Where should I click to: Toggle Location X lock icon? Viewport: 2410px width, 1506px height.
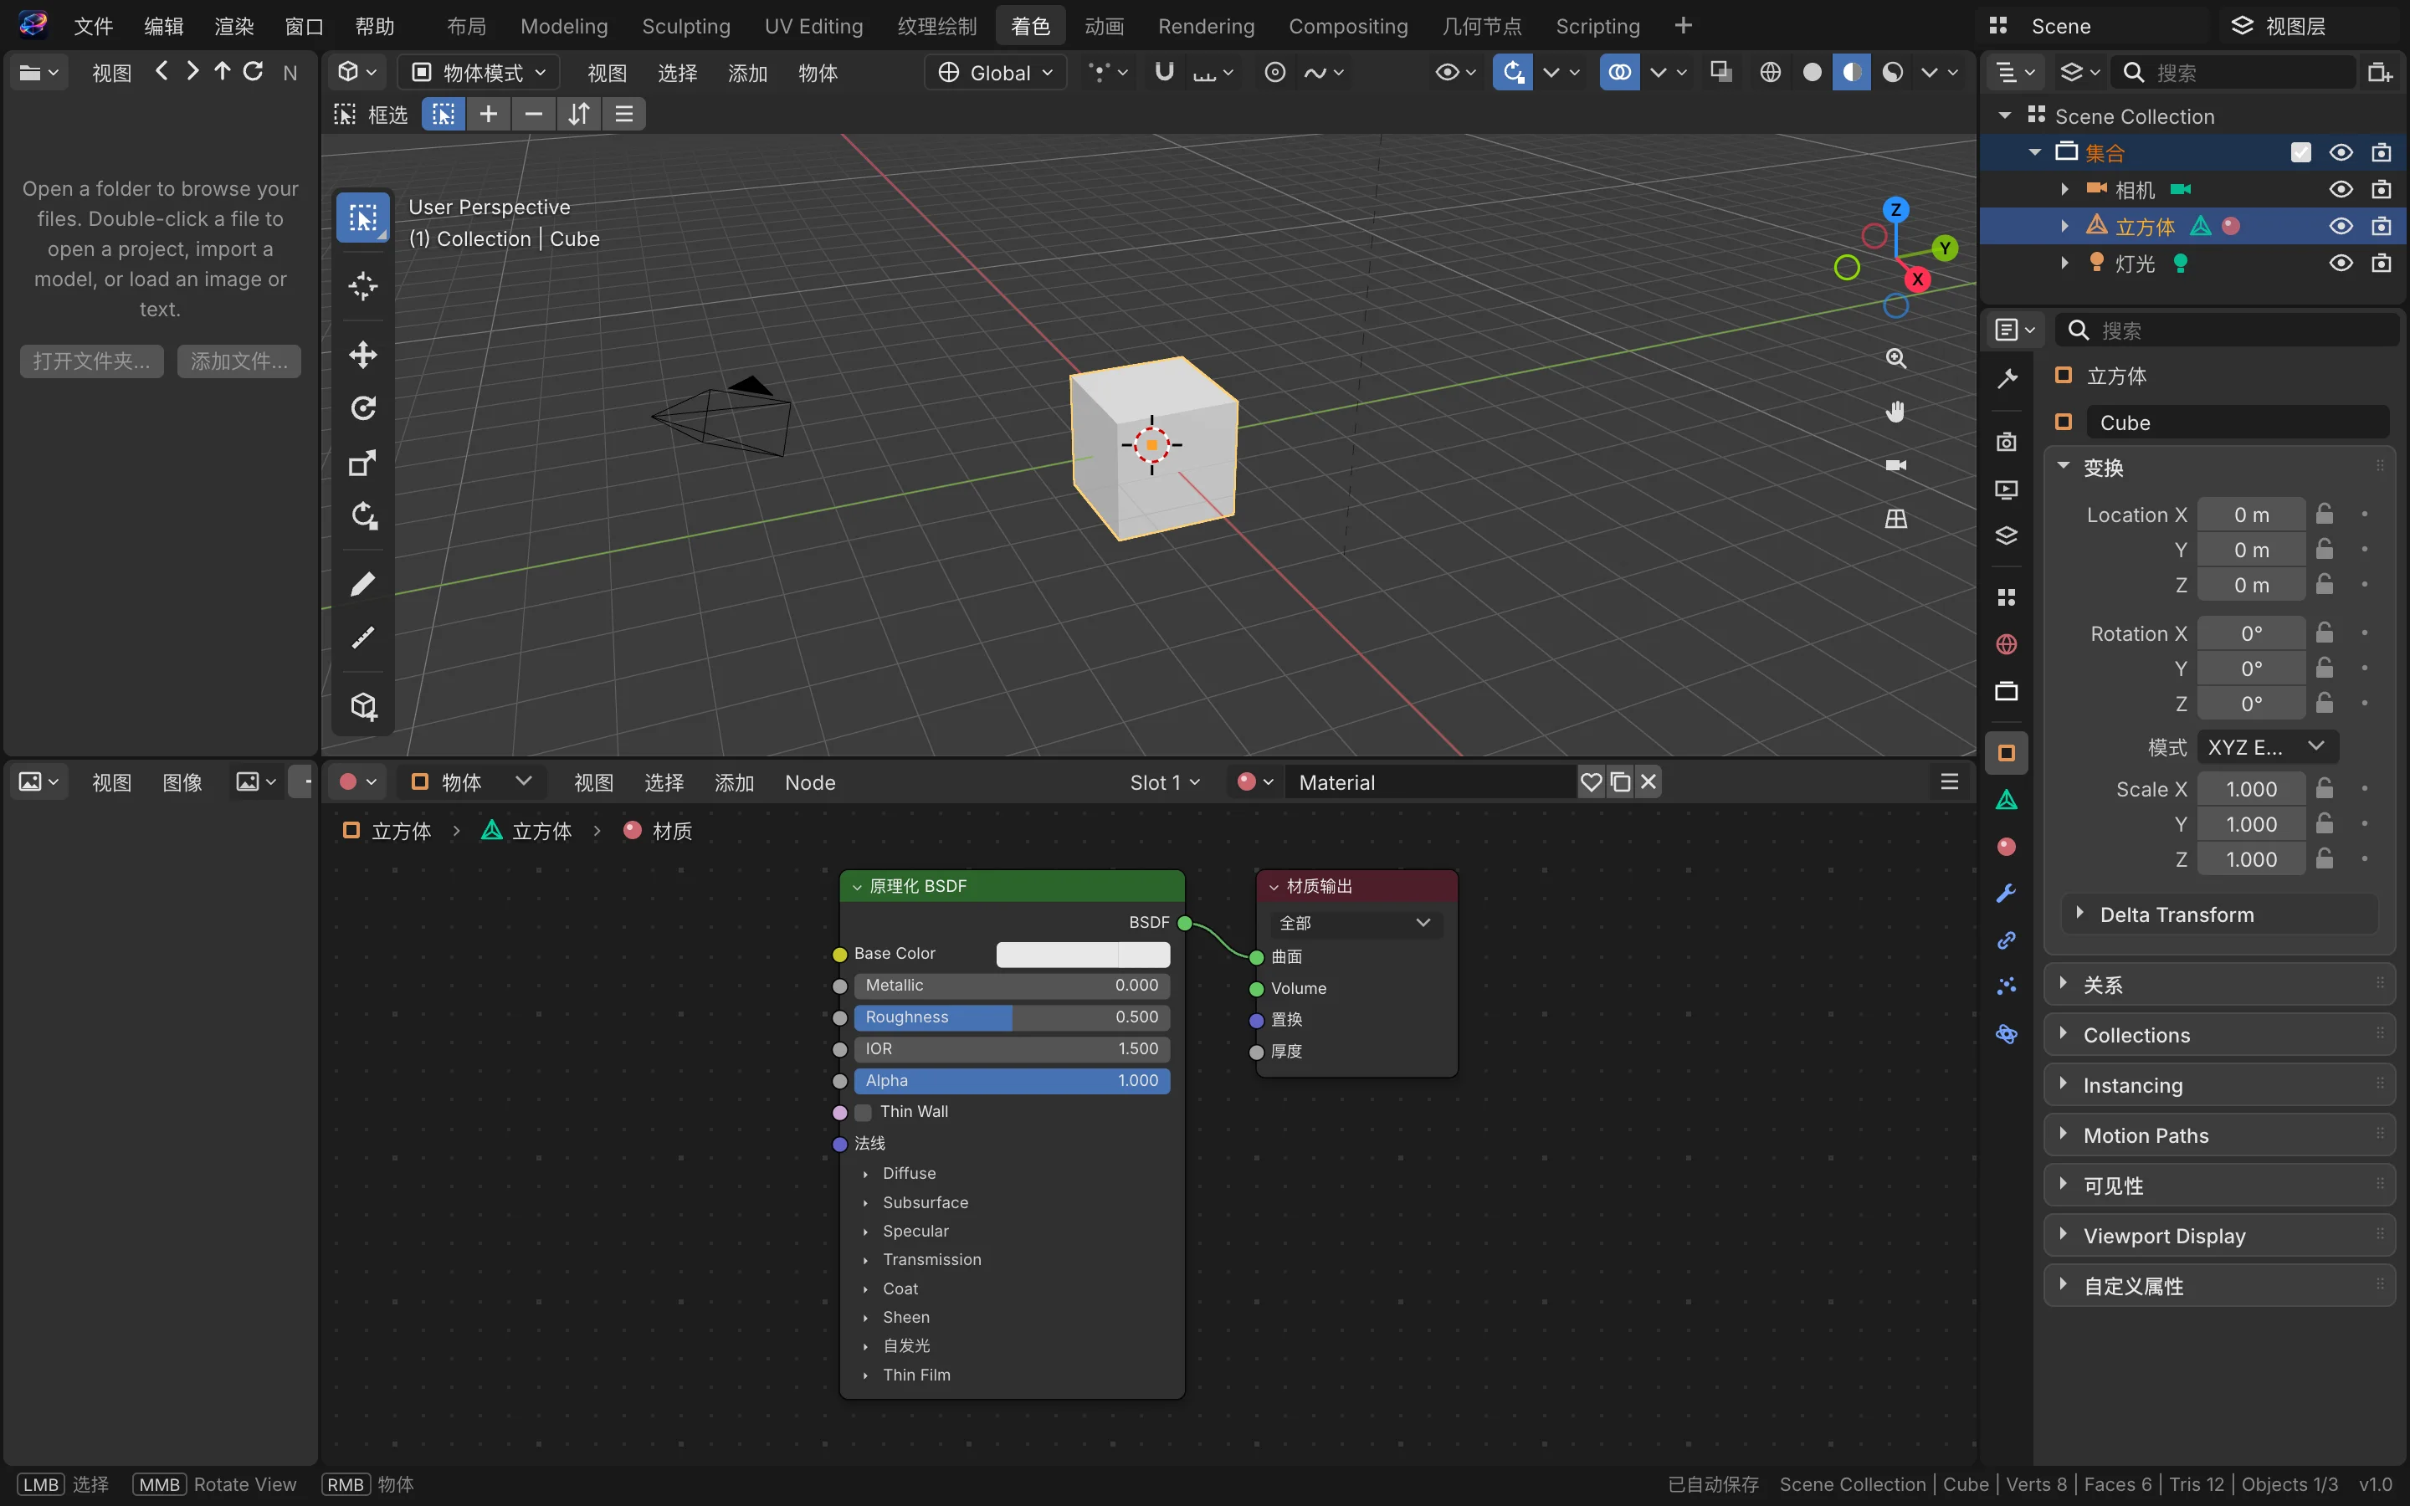2325,514
